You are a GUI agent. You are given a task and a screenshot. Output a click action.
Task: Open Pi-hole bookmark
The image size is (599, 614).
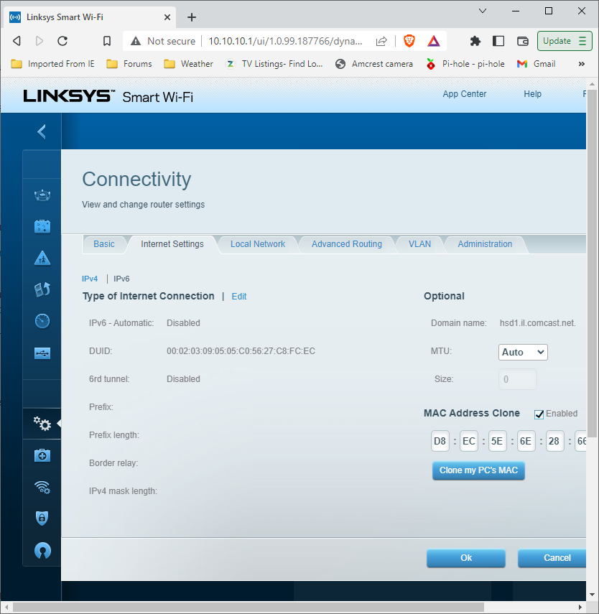coord(465,64)
